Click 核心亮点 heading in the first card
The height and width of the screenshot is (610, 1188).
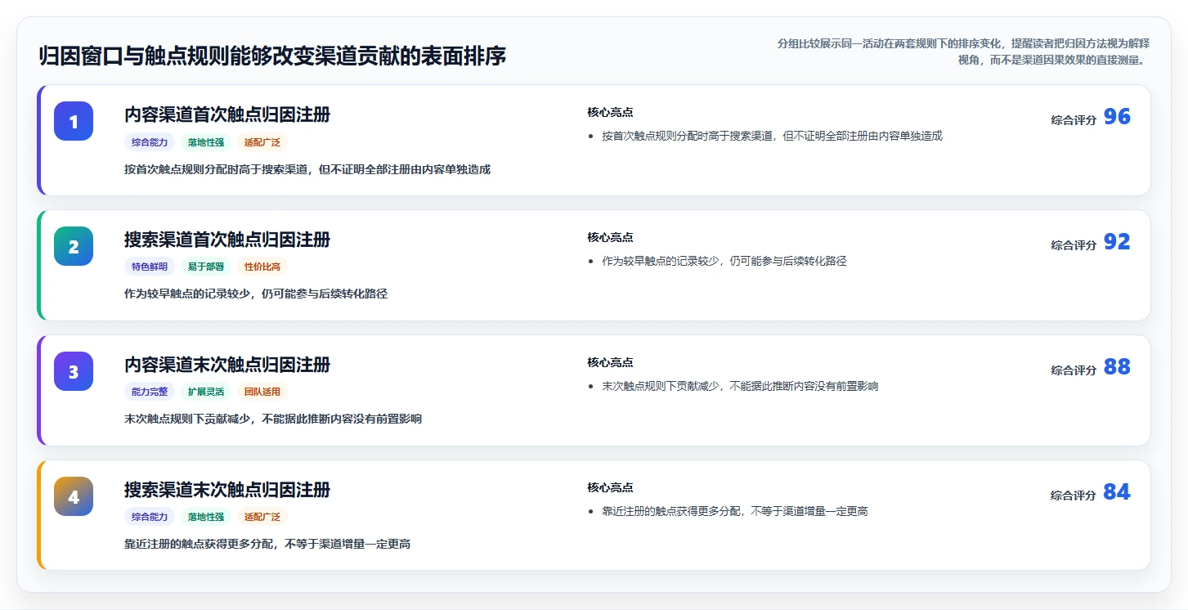pos(610,112)
